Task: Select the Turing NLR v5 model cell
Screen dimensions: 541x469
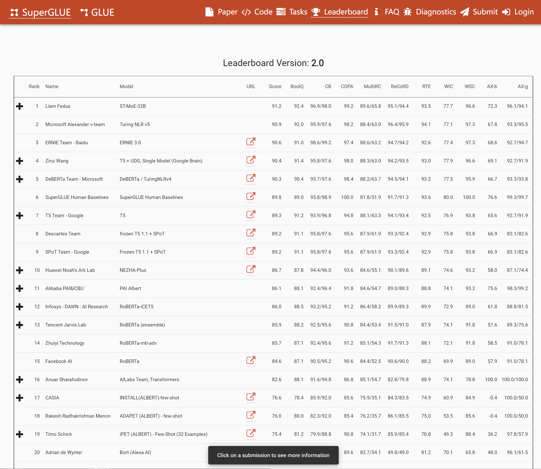Action: tap(135, 125)
